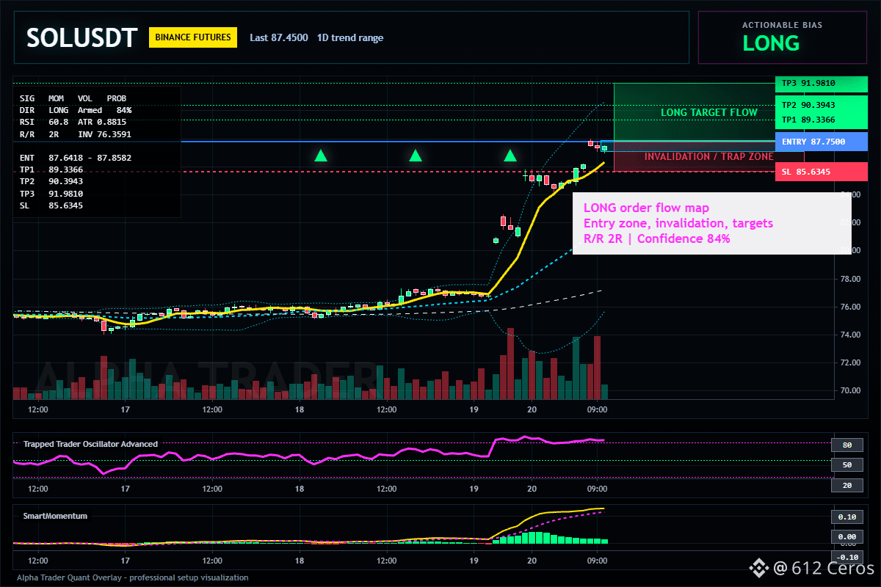Viewport: 881px width, 587px height.
Task: Click the R/R 2R INV 76.3591 row
Action: [76, 134]
